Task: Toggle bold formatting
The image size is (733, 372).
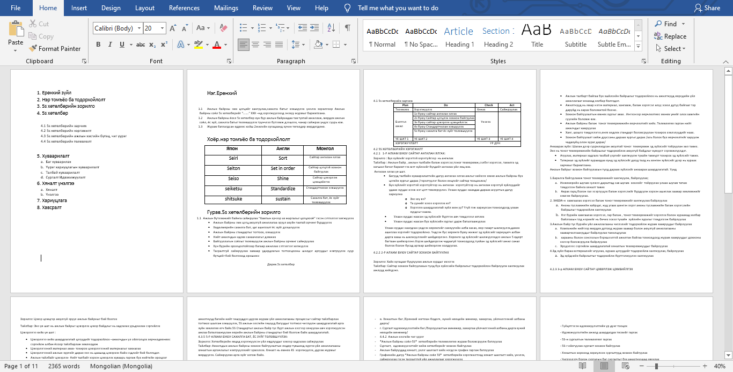Action: (98, 44)
